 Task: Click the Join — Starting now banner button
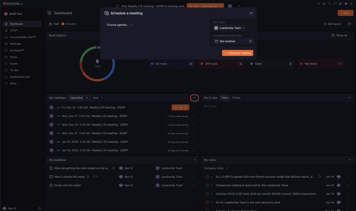pos(205,6)
